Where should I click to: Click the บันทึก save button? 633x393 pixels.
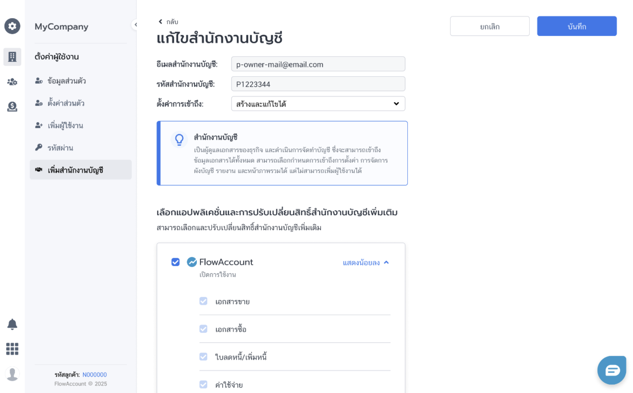[x=577, y=26]
